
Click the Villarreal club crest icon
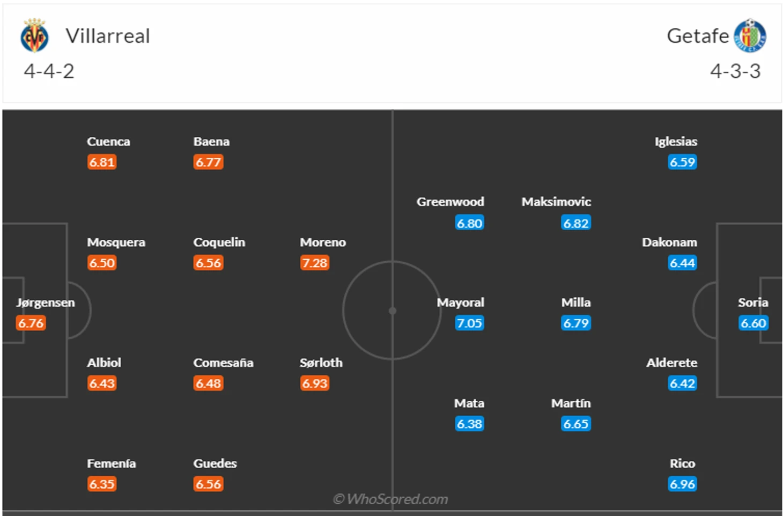[34, 35]
